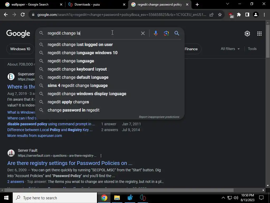This screenshot has height=203, width=270.
Task: Open a new browser tab
Action: coord(197,4)
